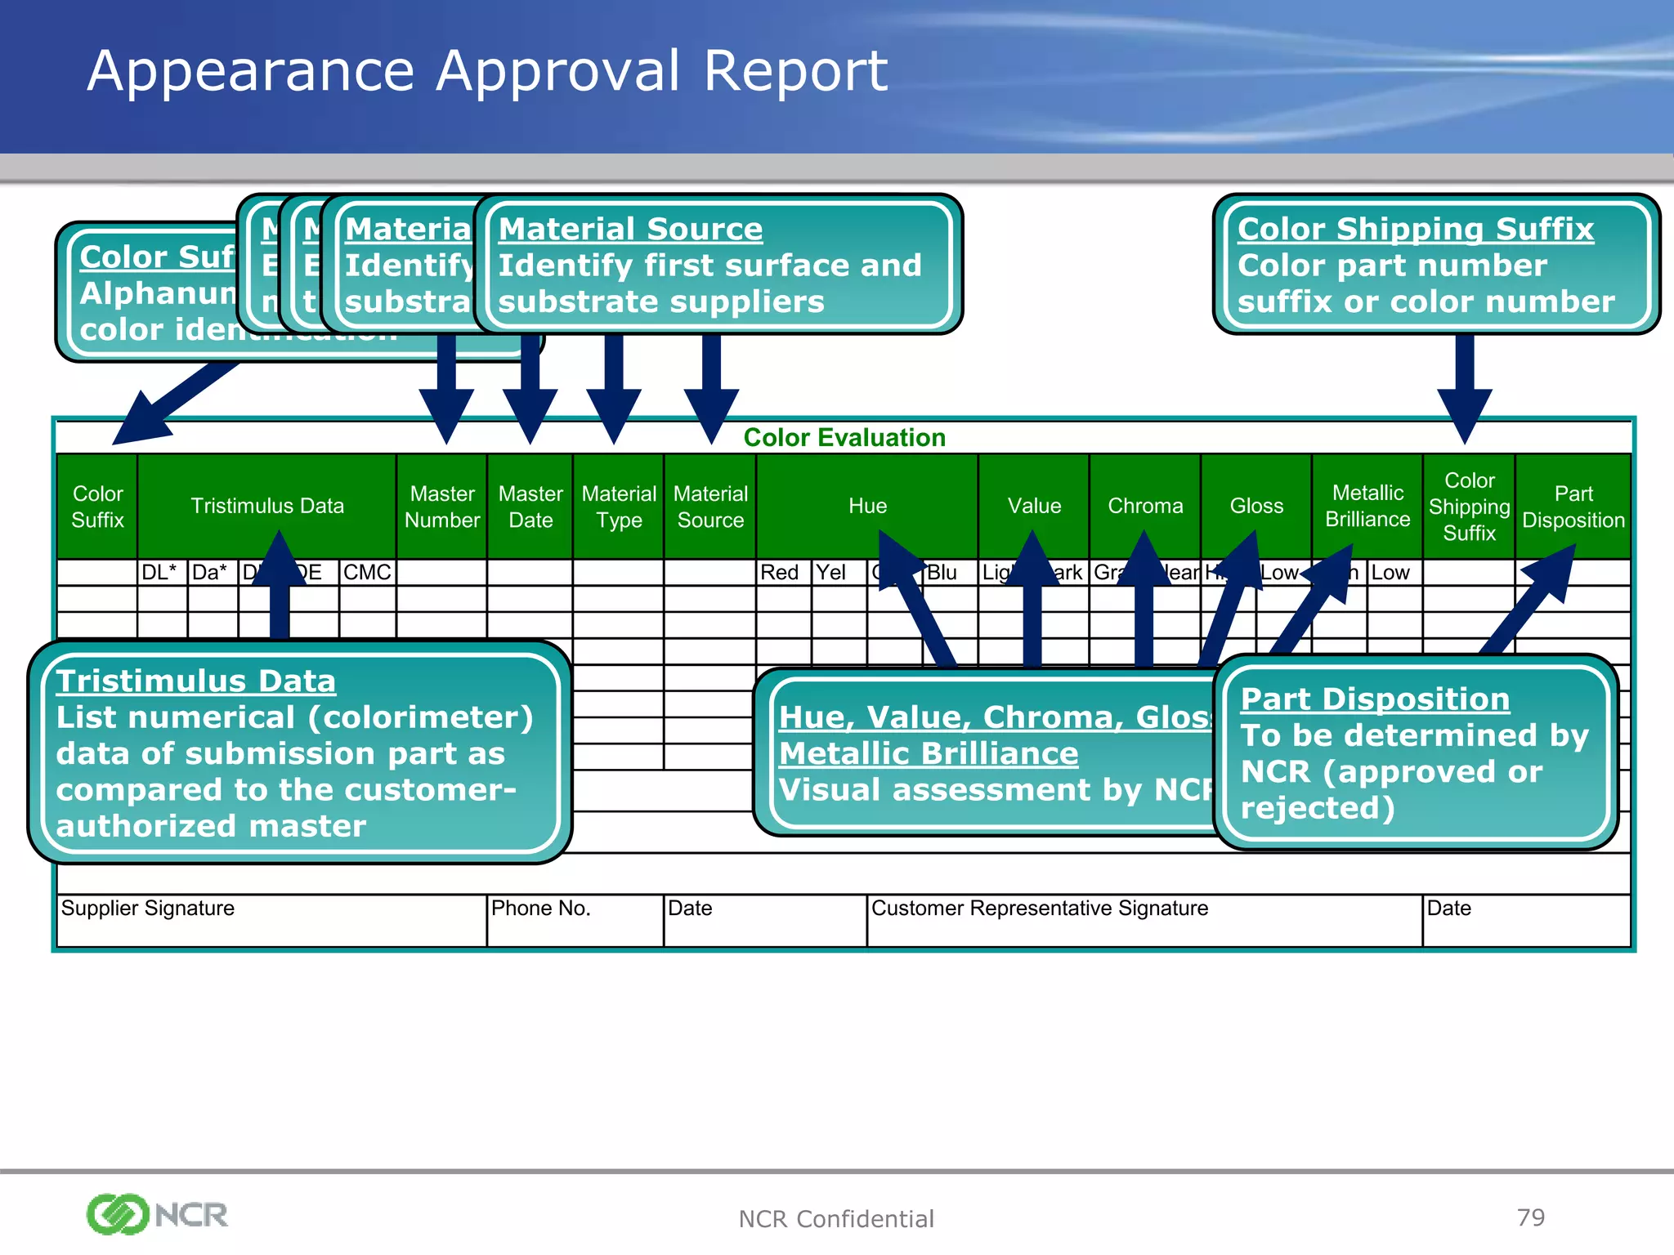The height and width of the screenshot is (1255, 1674).
Task: Click the NCR logo icon
Action: [157, 1214]
